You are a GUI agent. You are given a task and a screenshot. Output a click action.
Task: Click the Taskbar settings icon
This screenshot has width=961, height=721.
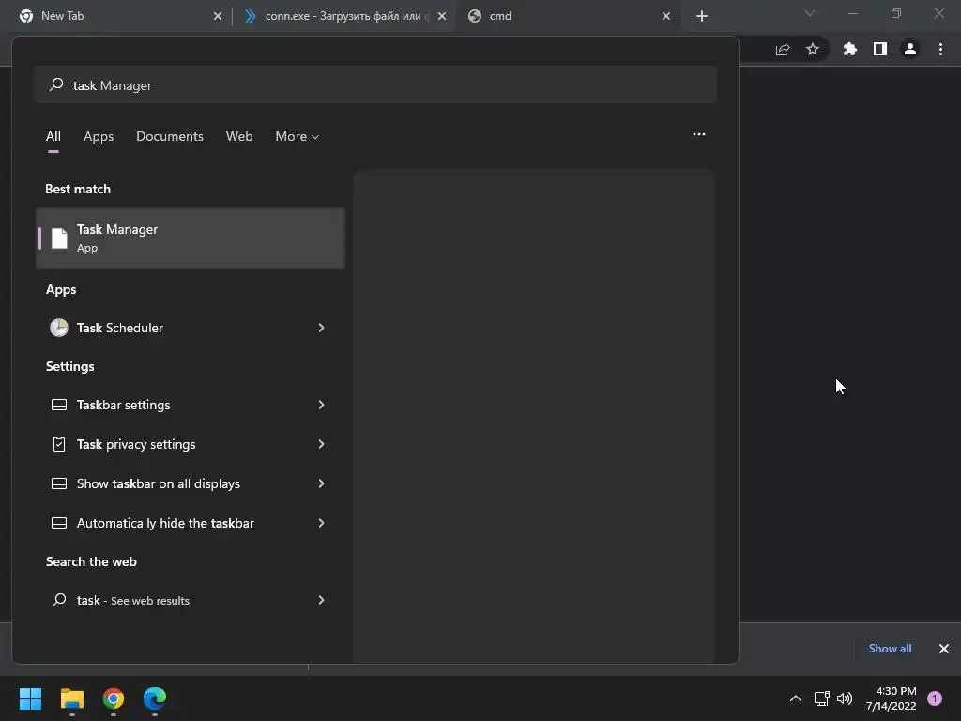(59, 405)
